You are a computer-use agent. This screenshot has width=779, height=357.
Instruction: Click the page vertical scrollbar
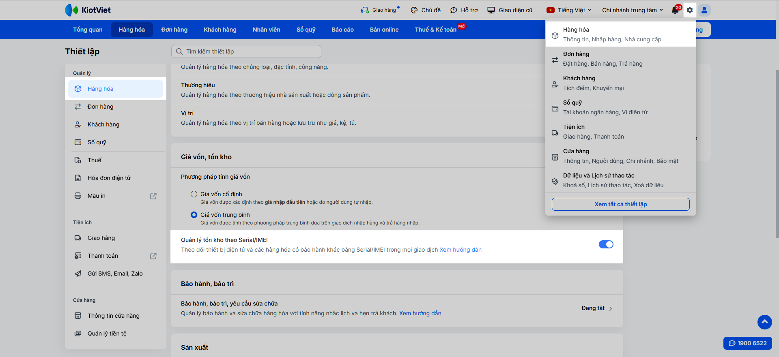pos(777,154)
